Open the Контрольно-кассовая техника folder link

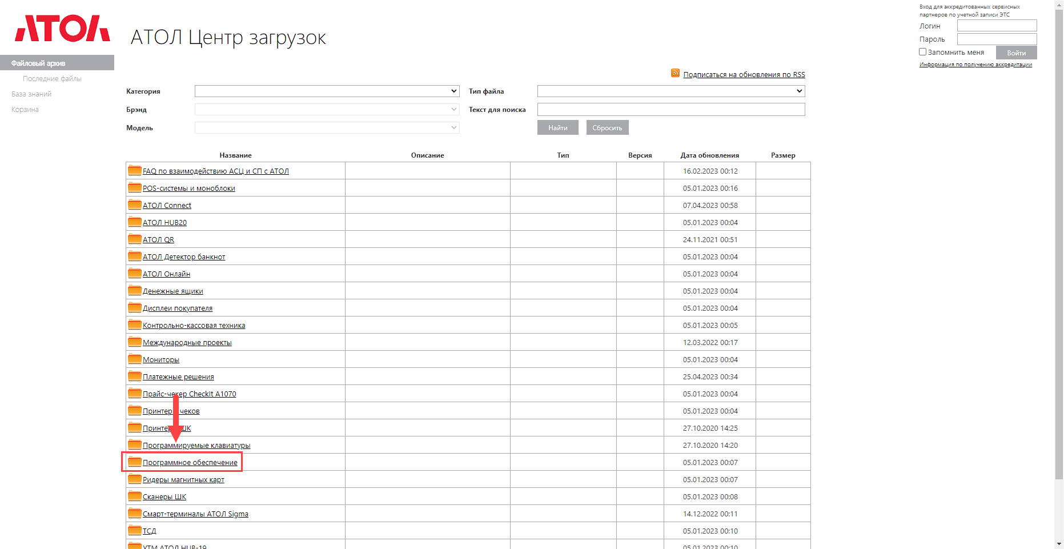point(194,326)
